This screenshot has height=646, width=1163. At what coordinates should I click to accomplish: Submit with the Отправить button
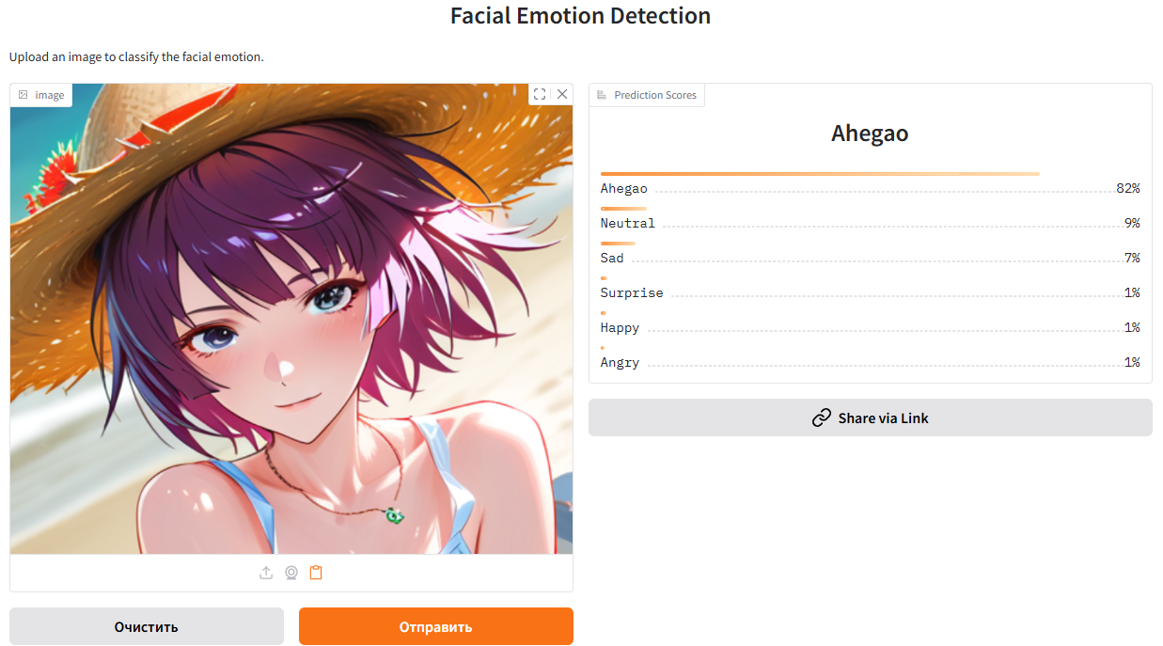[436, 626]
